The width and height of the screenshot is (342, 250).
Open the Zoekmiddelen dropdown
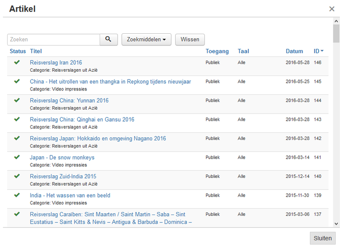coord(146,39)
